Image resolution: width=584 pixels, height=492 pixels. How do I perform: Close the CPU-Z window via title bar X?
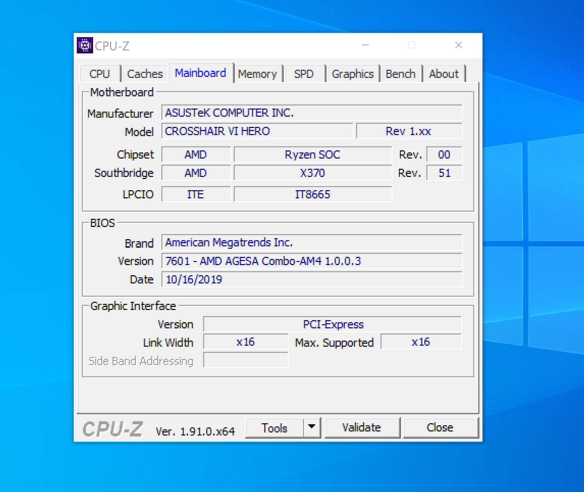(459, 45)
